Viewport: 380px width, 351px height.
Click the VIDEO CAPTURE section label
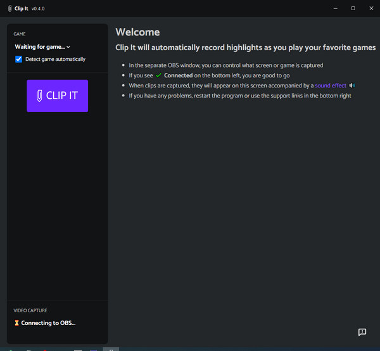30,310
